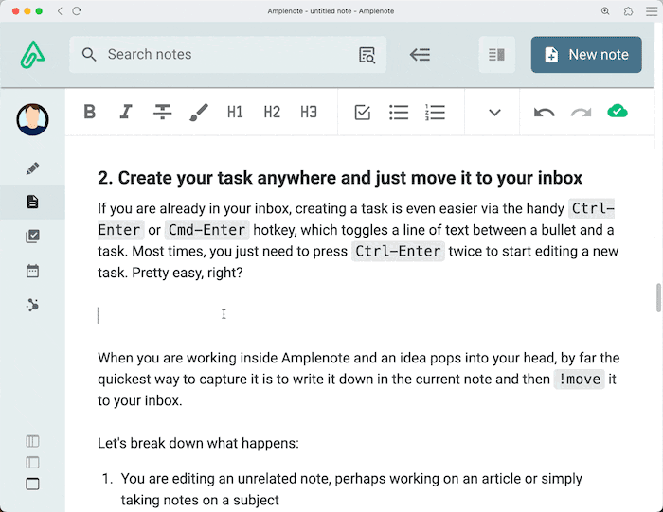The height and width of the screenshot is (512, 663).
Task: Click the vertical scrollbar thumb
Action: (658, 298)
